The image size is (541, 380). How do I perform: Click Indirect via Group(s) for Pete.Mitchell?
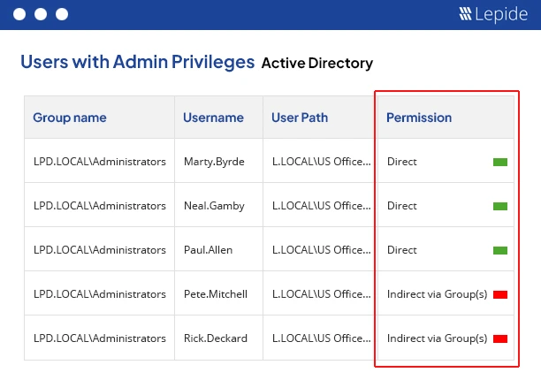[437, 294]
